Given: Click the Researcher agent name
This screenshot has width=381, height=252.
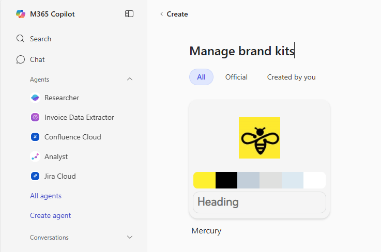Looking at the screenshot, I should pos(62,98).
